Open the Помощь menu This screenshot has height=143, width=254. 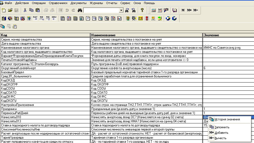point(149,3)
